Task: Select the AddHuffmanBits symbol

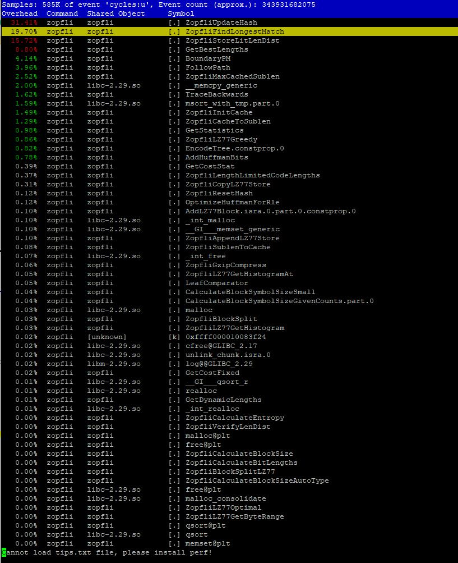Action: click(x=216, y=157)
